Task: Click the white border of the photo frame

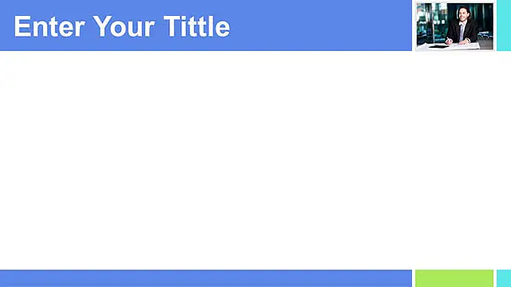Action: click(x=454, y=3)
